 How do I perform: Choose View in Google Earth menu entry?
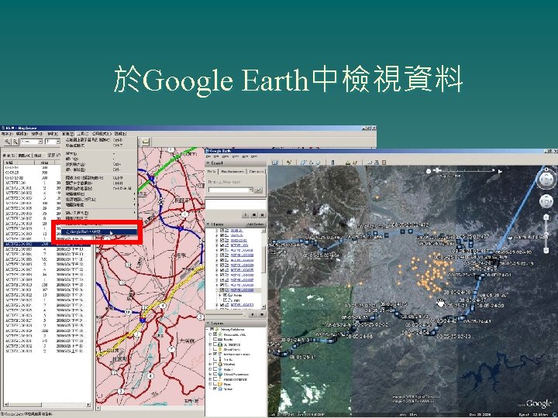tap(99, 231)
